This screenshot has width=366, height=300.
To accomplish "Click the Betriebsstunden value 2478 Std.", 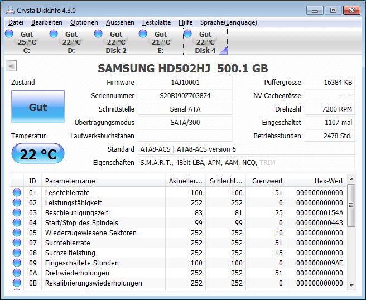I will (x=330, y=136).
